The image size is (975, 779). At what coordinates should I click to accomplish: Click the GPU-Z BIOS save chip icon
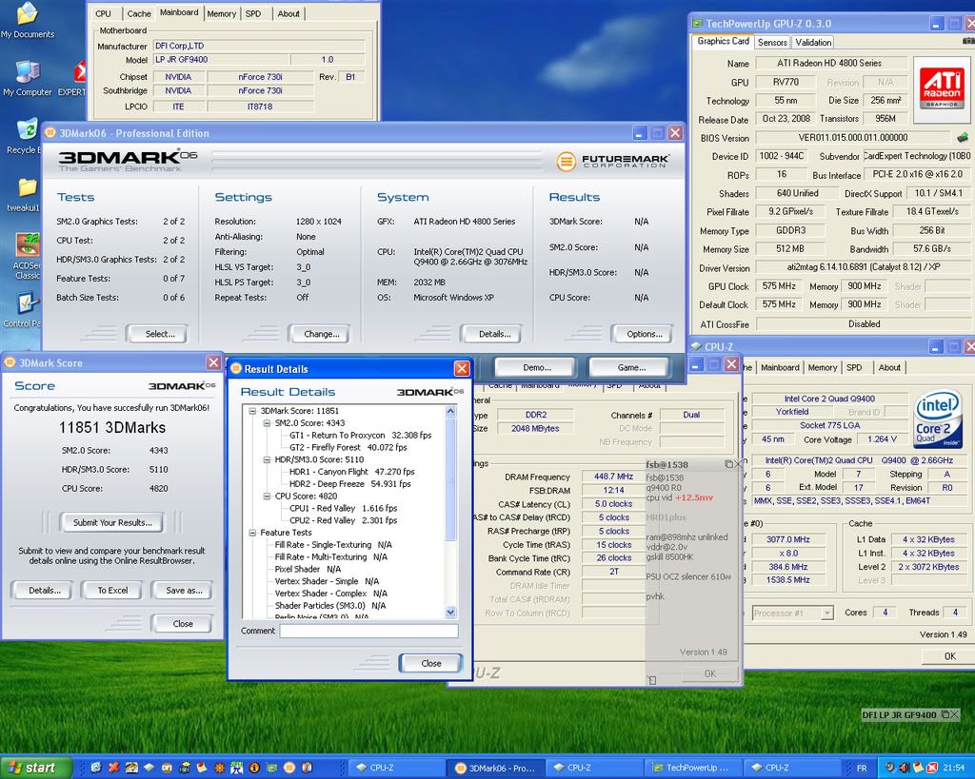coord(963,138)
